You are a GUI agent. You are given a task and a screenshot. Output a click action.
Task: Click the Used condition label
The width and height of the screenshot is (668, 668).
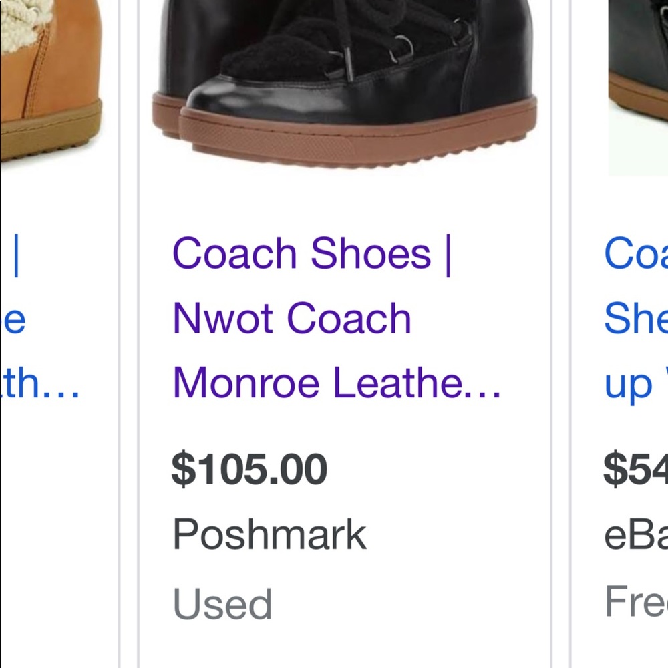click(x=222, y=603)
